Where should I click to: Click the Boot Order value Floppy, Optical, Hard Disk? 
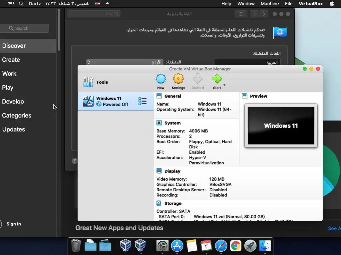pyautogui.click(x=210, y=144)
